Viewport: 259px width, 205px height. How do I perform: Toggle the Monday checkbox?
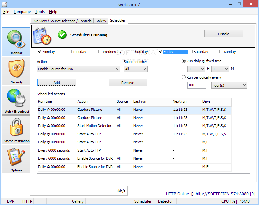39,52
